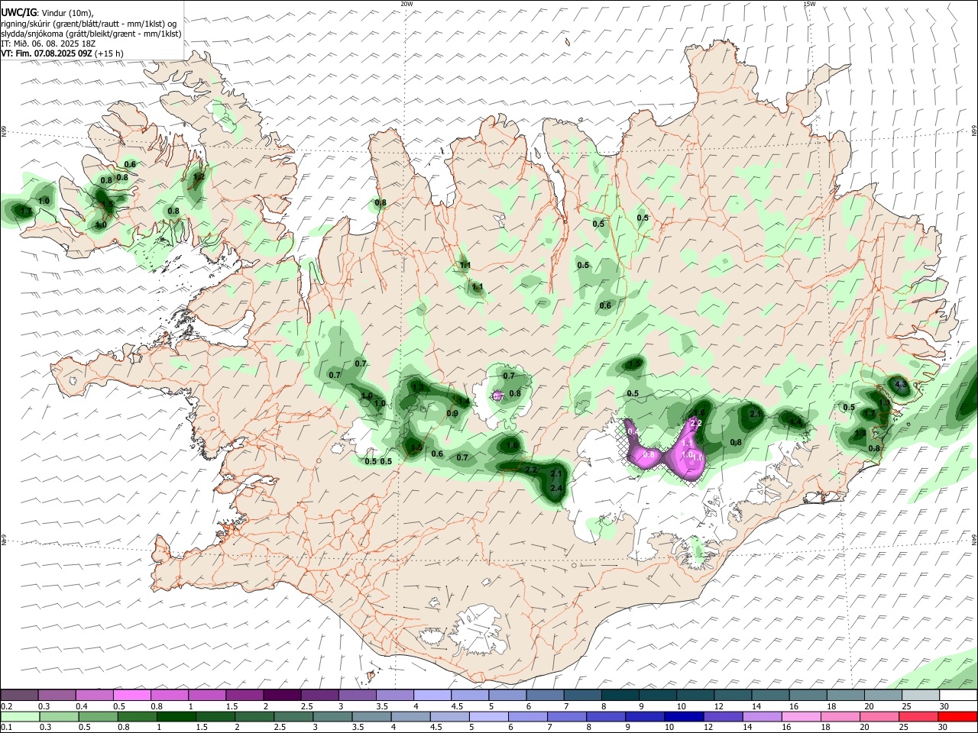
Task: Pick the pale periwinkle snow swatch labelled 4
Action: 431,695
